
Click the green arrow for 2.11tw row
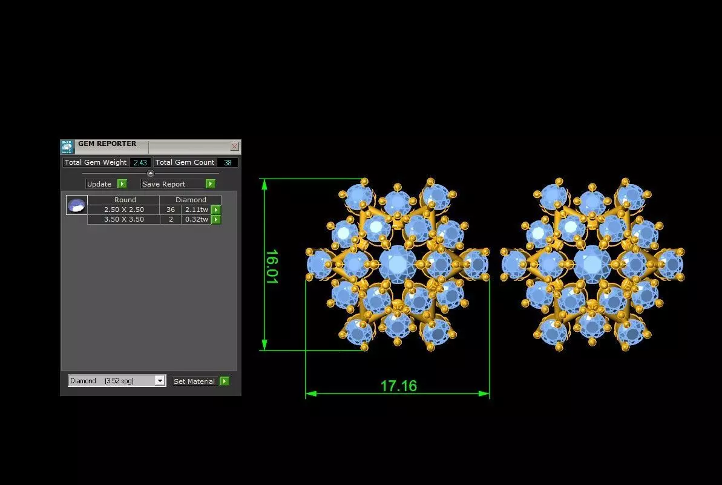216,210
